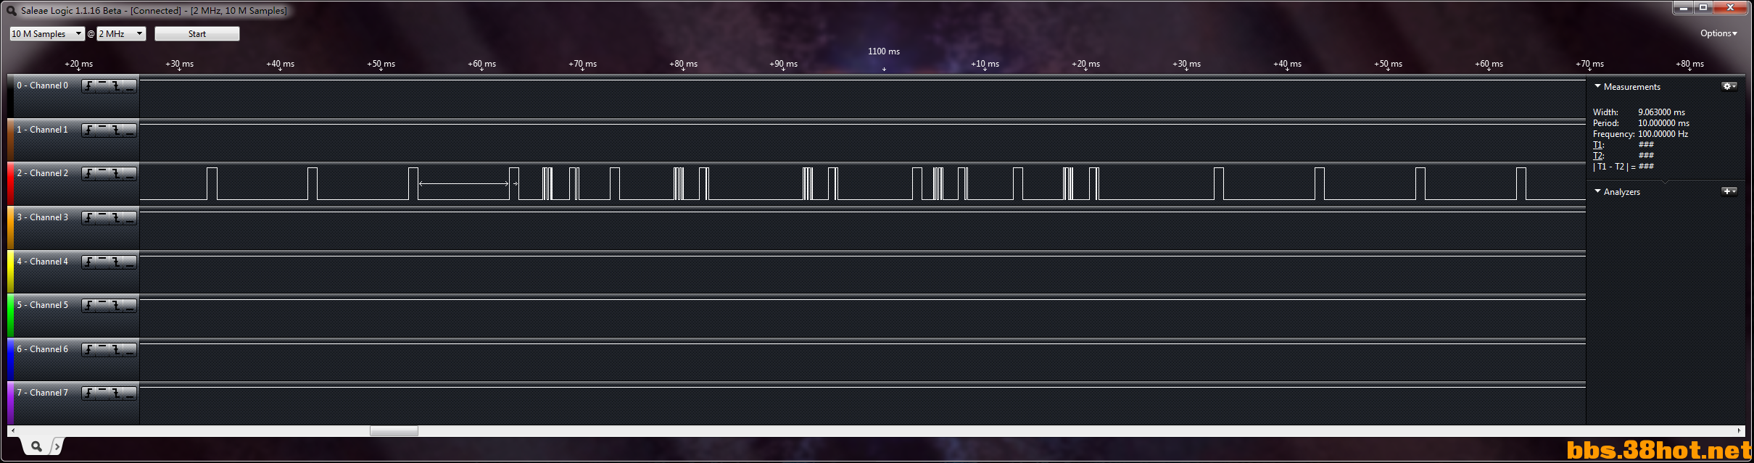Click the horizontal scrollbar thumb

tap(394, 431)
